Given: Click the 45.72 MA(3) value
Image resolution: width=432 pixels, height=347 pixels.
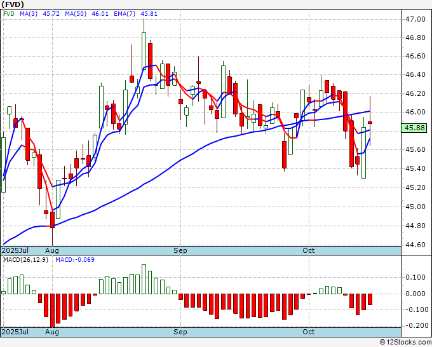Looking at the screenshot, I should (51, 14).
